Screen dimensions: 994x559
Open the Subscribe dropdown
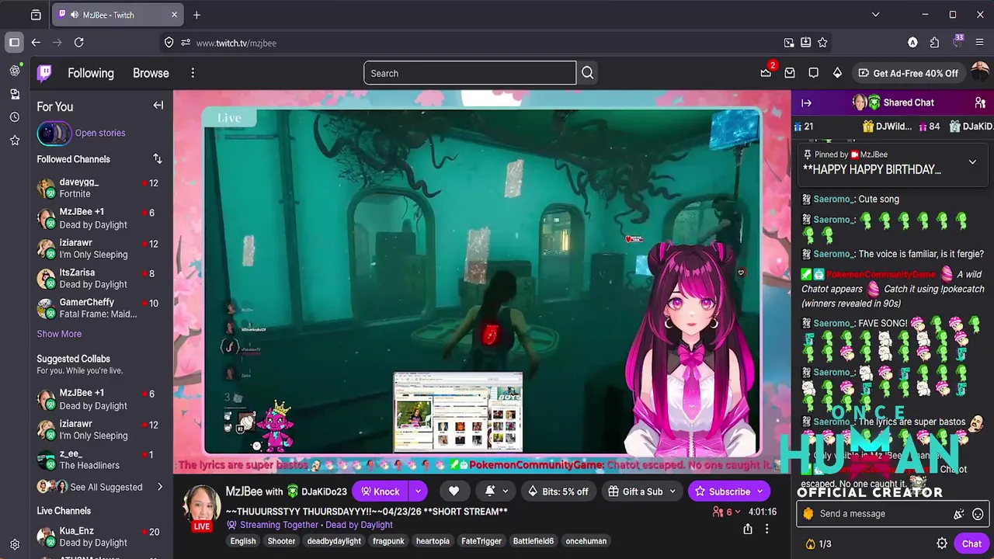(x=760, y=491)
